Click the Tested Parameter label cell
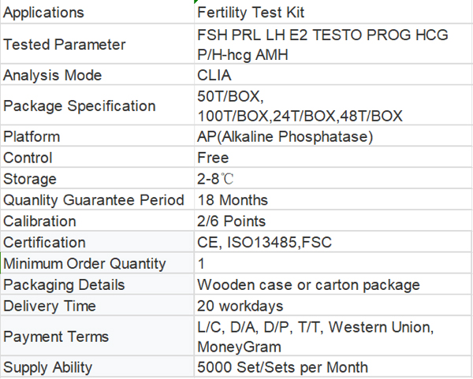This screenshot has width=473, height=379. click(65, 44)
